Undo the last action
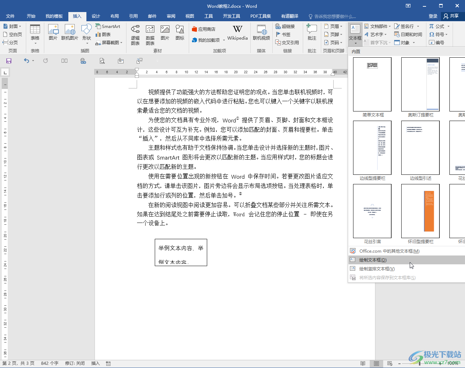This screenshot has width=465, height=368. point(27,61)
